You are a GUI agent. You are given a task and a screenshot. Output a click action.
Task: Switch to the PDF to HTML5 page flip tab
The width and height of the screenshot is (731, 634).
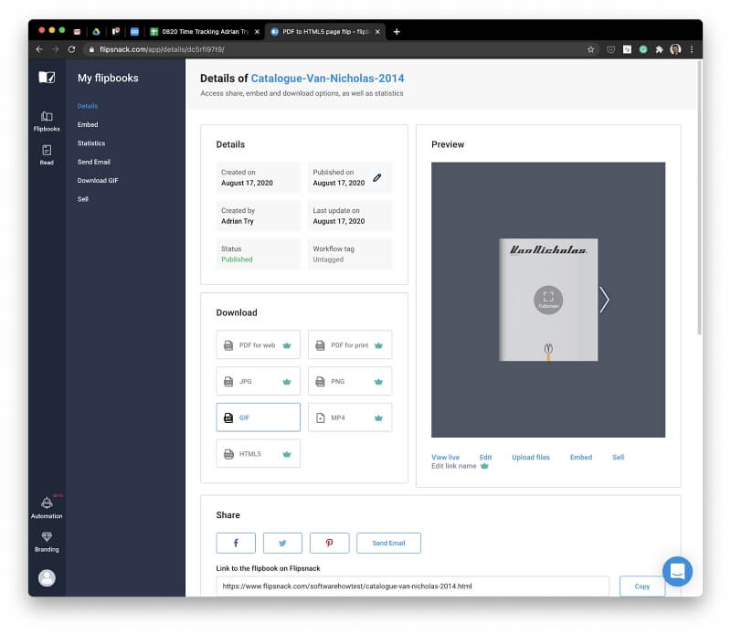tap(325, 32)
